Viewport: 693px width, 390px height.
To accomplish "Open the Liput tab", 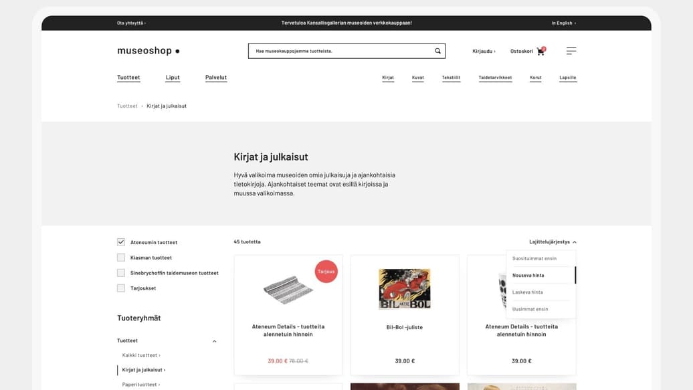I will tap(173, 78).
